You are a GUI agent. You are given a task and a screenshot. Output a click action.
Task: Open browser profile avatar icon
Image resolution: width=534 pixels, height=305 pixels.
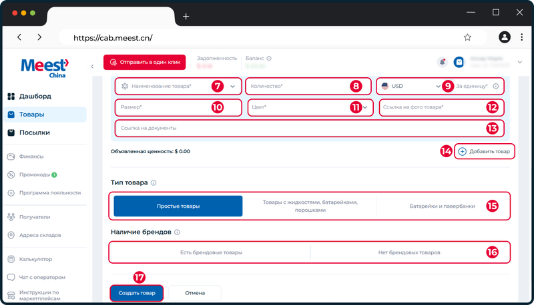pos(505,37)
